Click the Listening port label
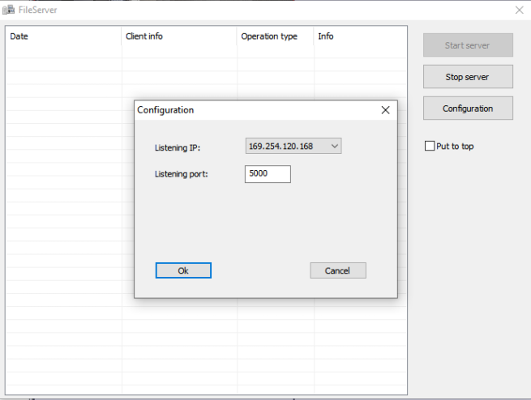The height and width of the screenshot is (400, 531). point(182,174)
